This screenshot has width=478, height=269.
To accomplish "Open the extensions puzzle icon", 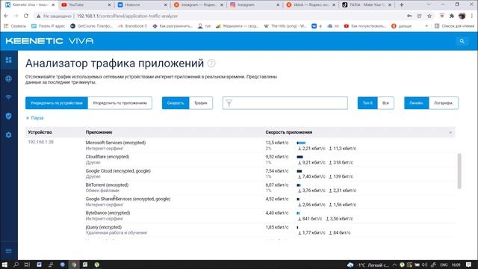I will pyautogui.click(x=452, y=16).
